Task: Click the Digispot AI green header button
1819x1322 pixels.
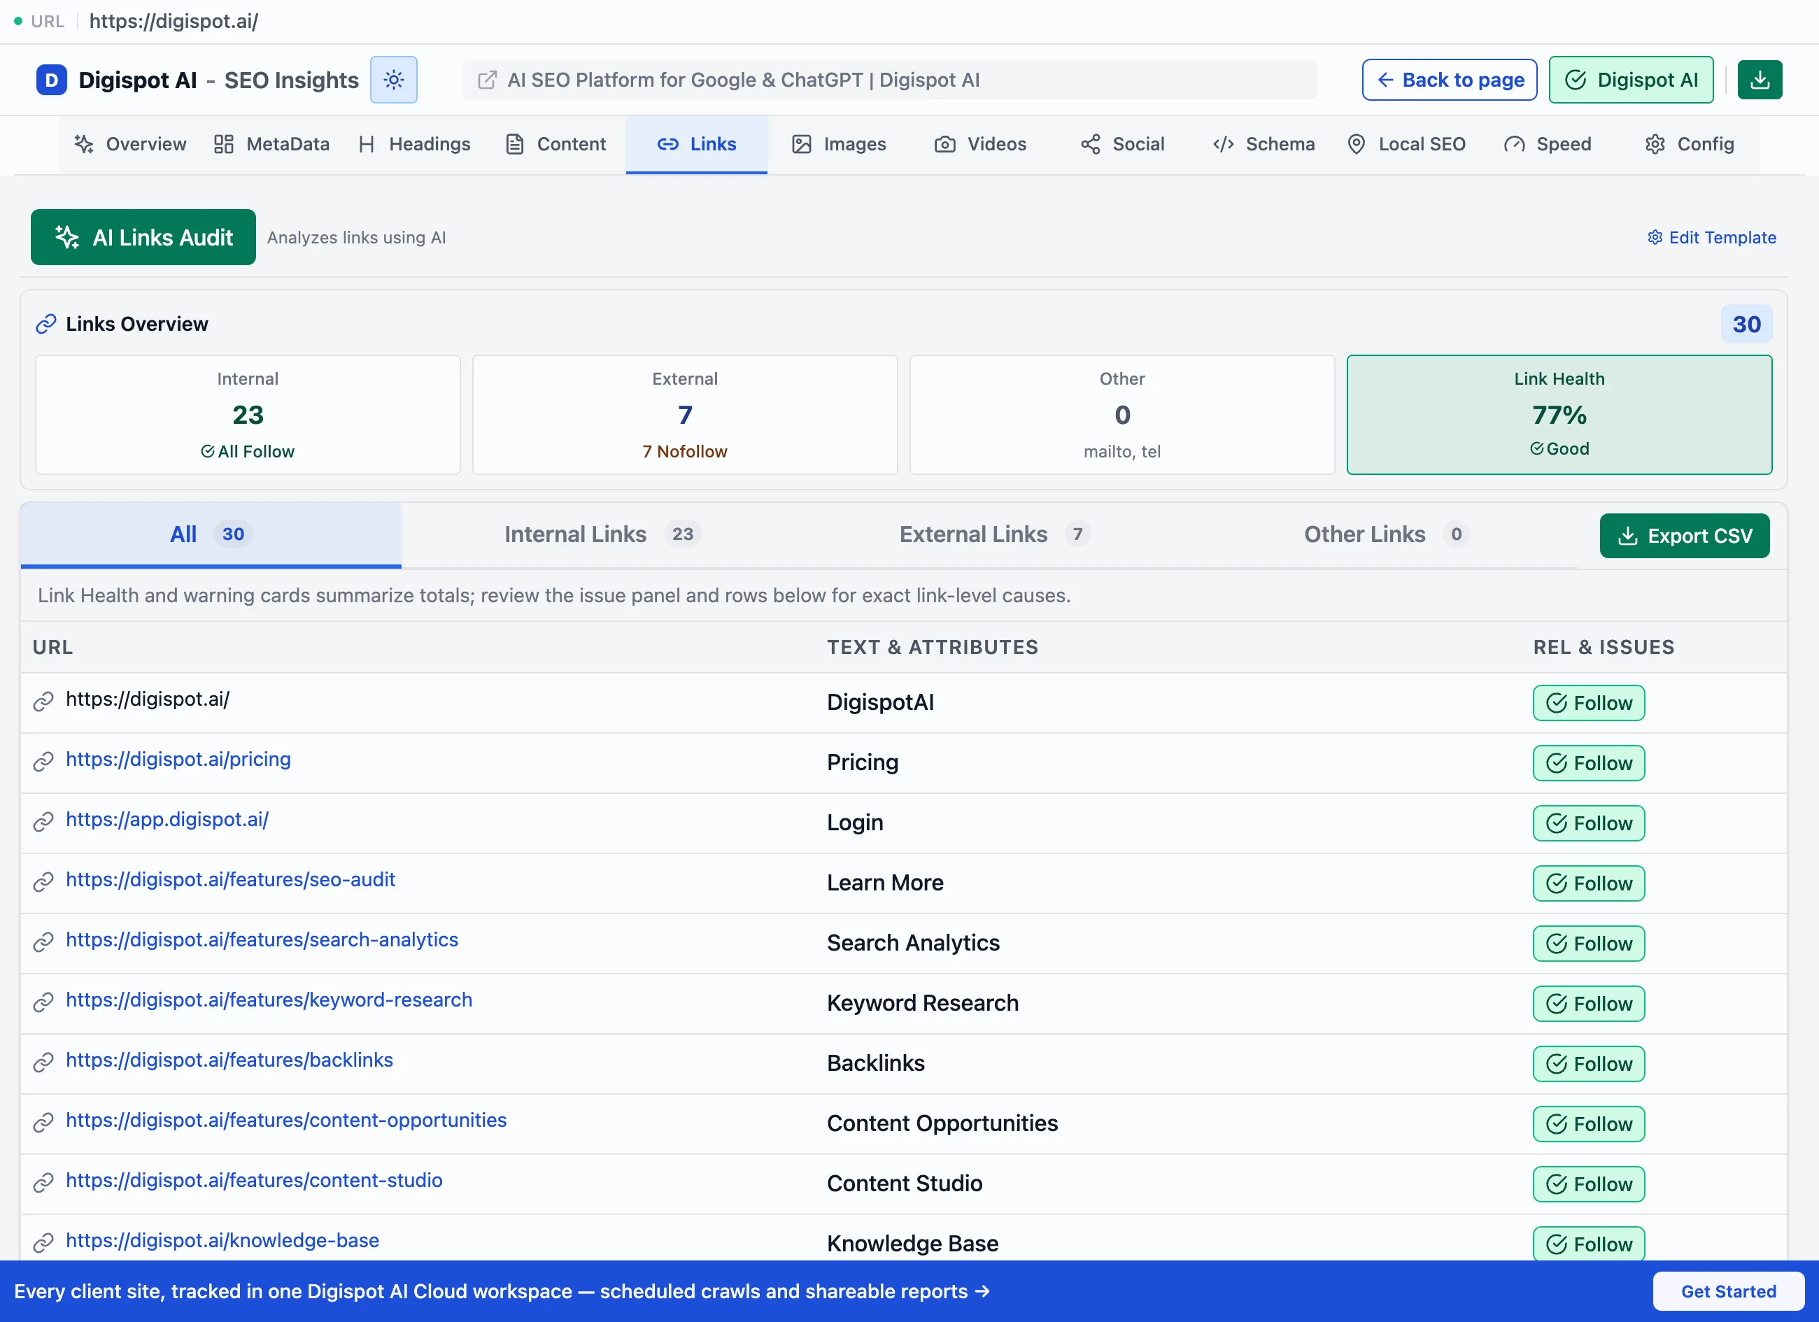Action: click(1631, 79)
